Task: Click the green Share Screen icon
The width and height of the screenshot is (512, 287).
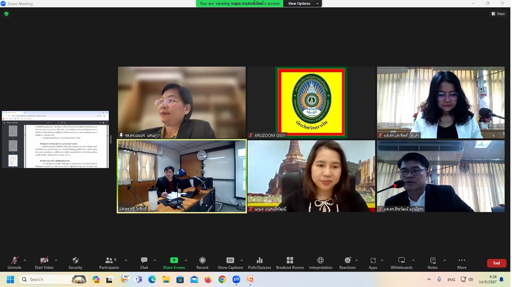Action: [174, 260]
